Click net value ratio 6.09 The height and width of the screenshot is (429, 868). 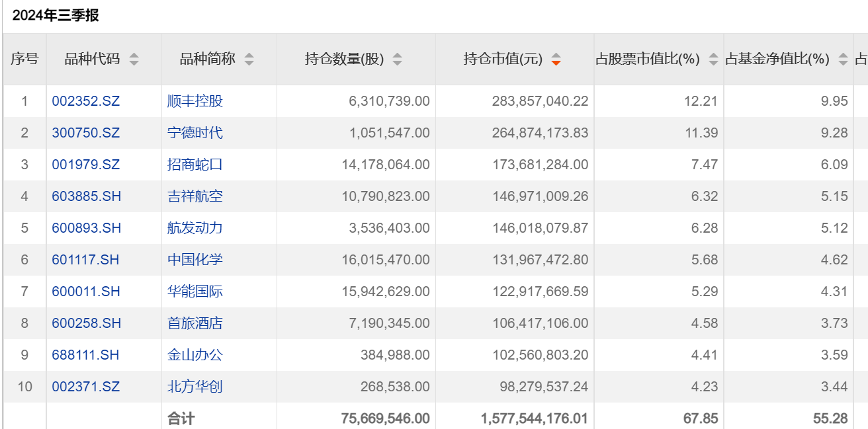(834, 165)
